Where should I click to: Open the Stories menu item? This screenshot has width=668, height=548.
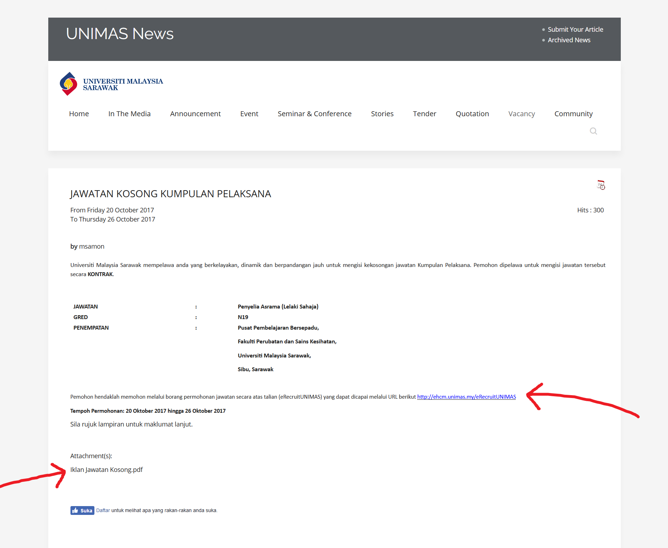coord(382,114)
